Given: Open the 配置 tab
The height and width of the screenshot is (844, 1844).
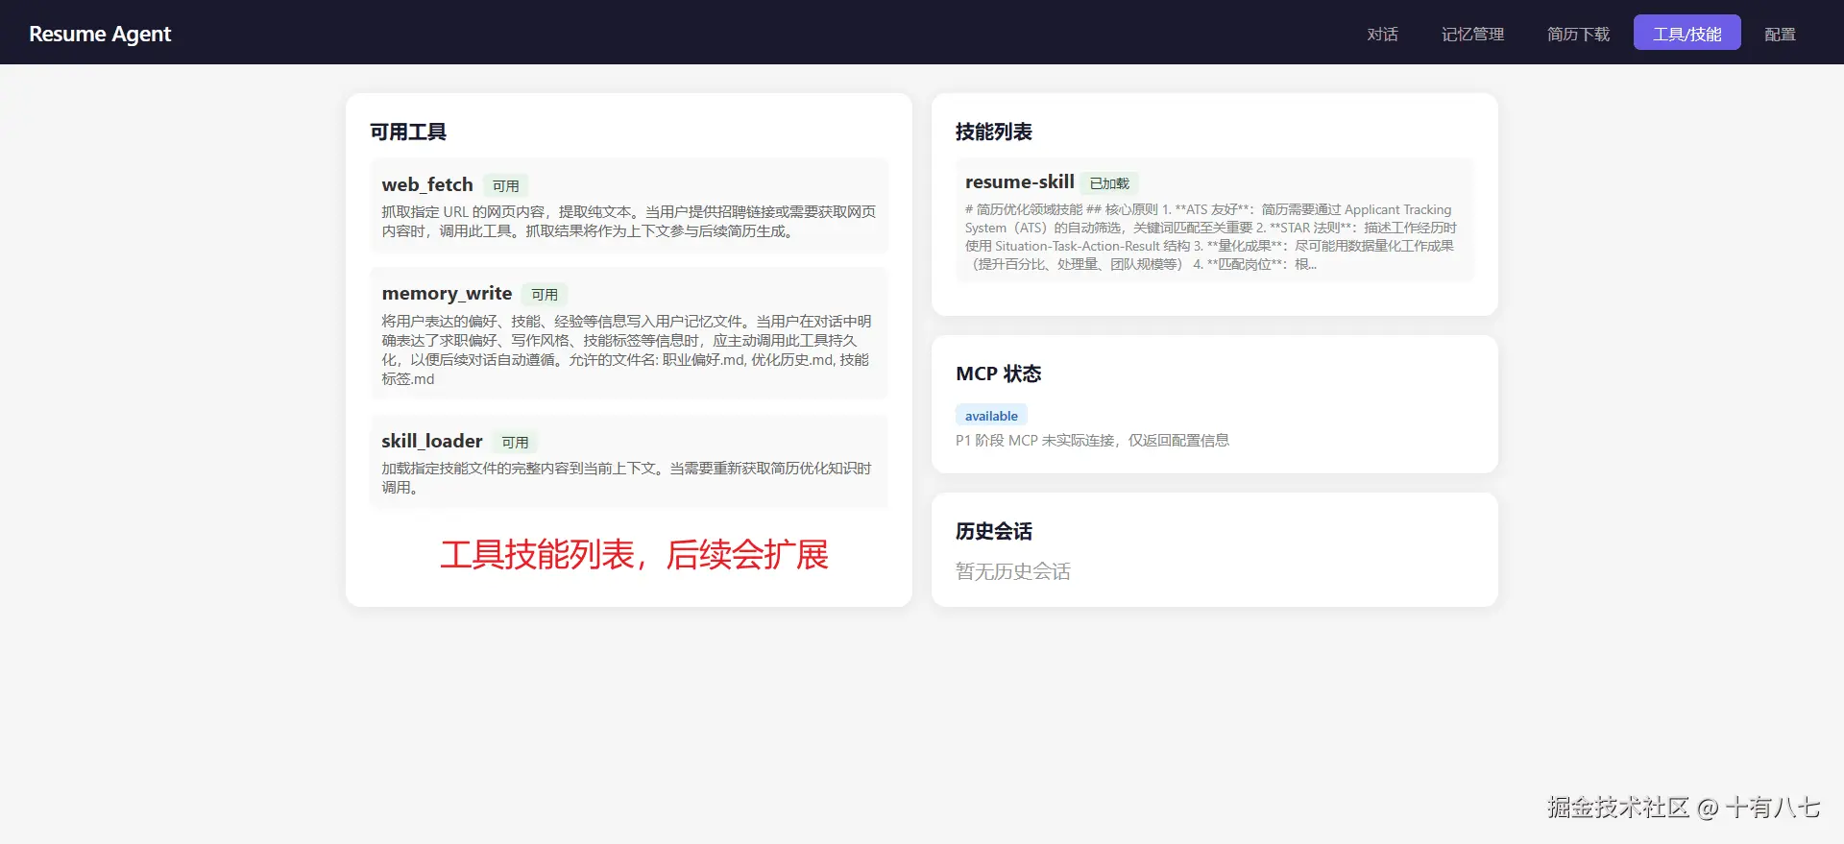Looking at the screenshot, I should (x=1780, y=34).
